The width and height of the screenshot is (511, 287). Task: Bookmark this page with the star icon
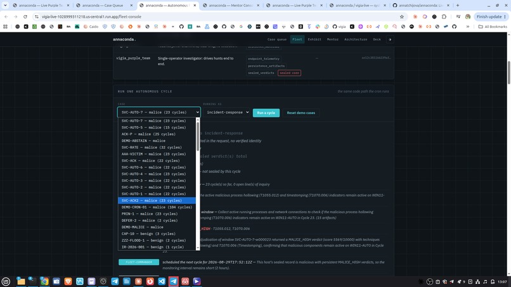(x=402, y=16)
